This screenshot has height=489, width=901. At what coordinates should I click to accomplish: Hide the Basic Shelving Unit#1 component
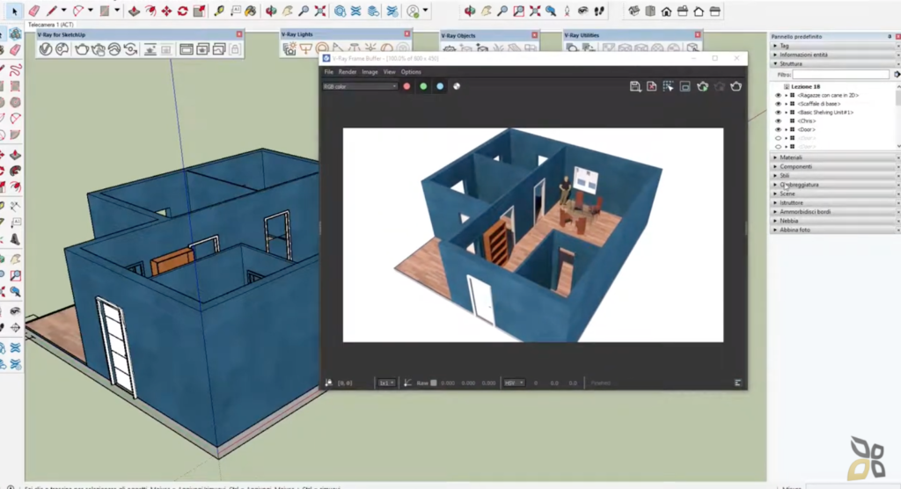coord(778,113)
